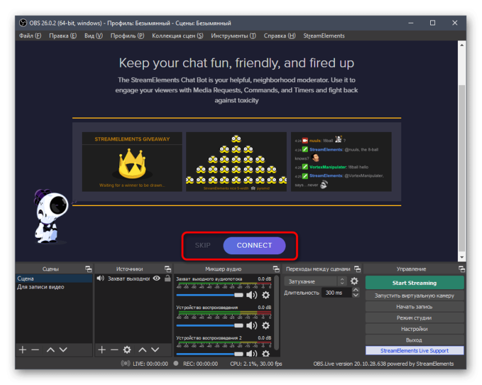Open settings gear for Устройство воспроизведения channel
This screenshot has height=385, width=482.
pyautogui.click(x=266, y=325)
